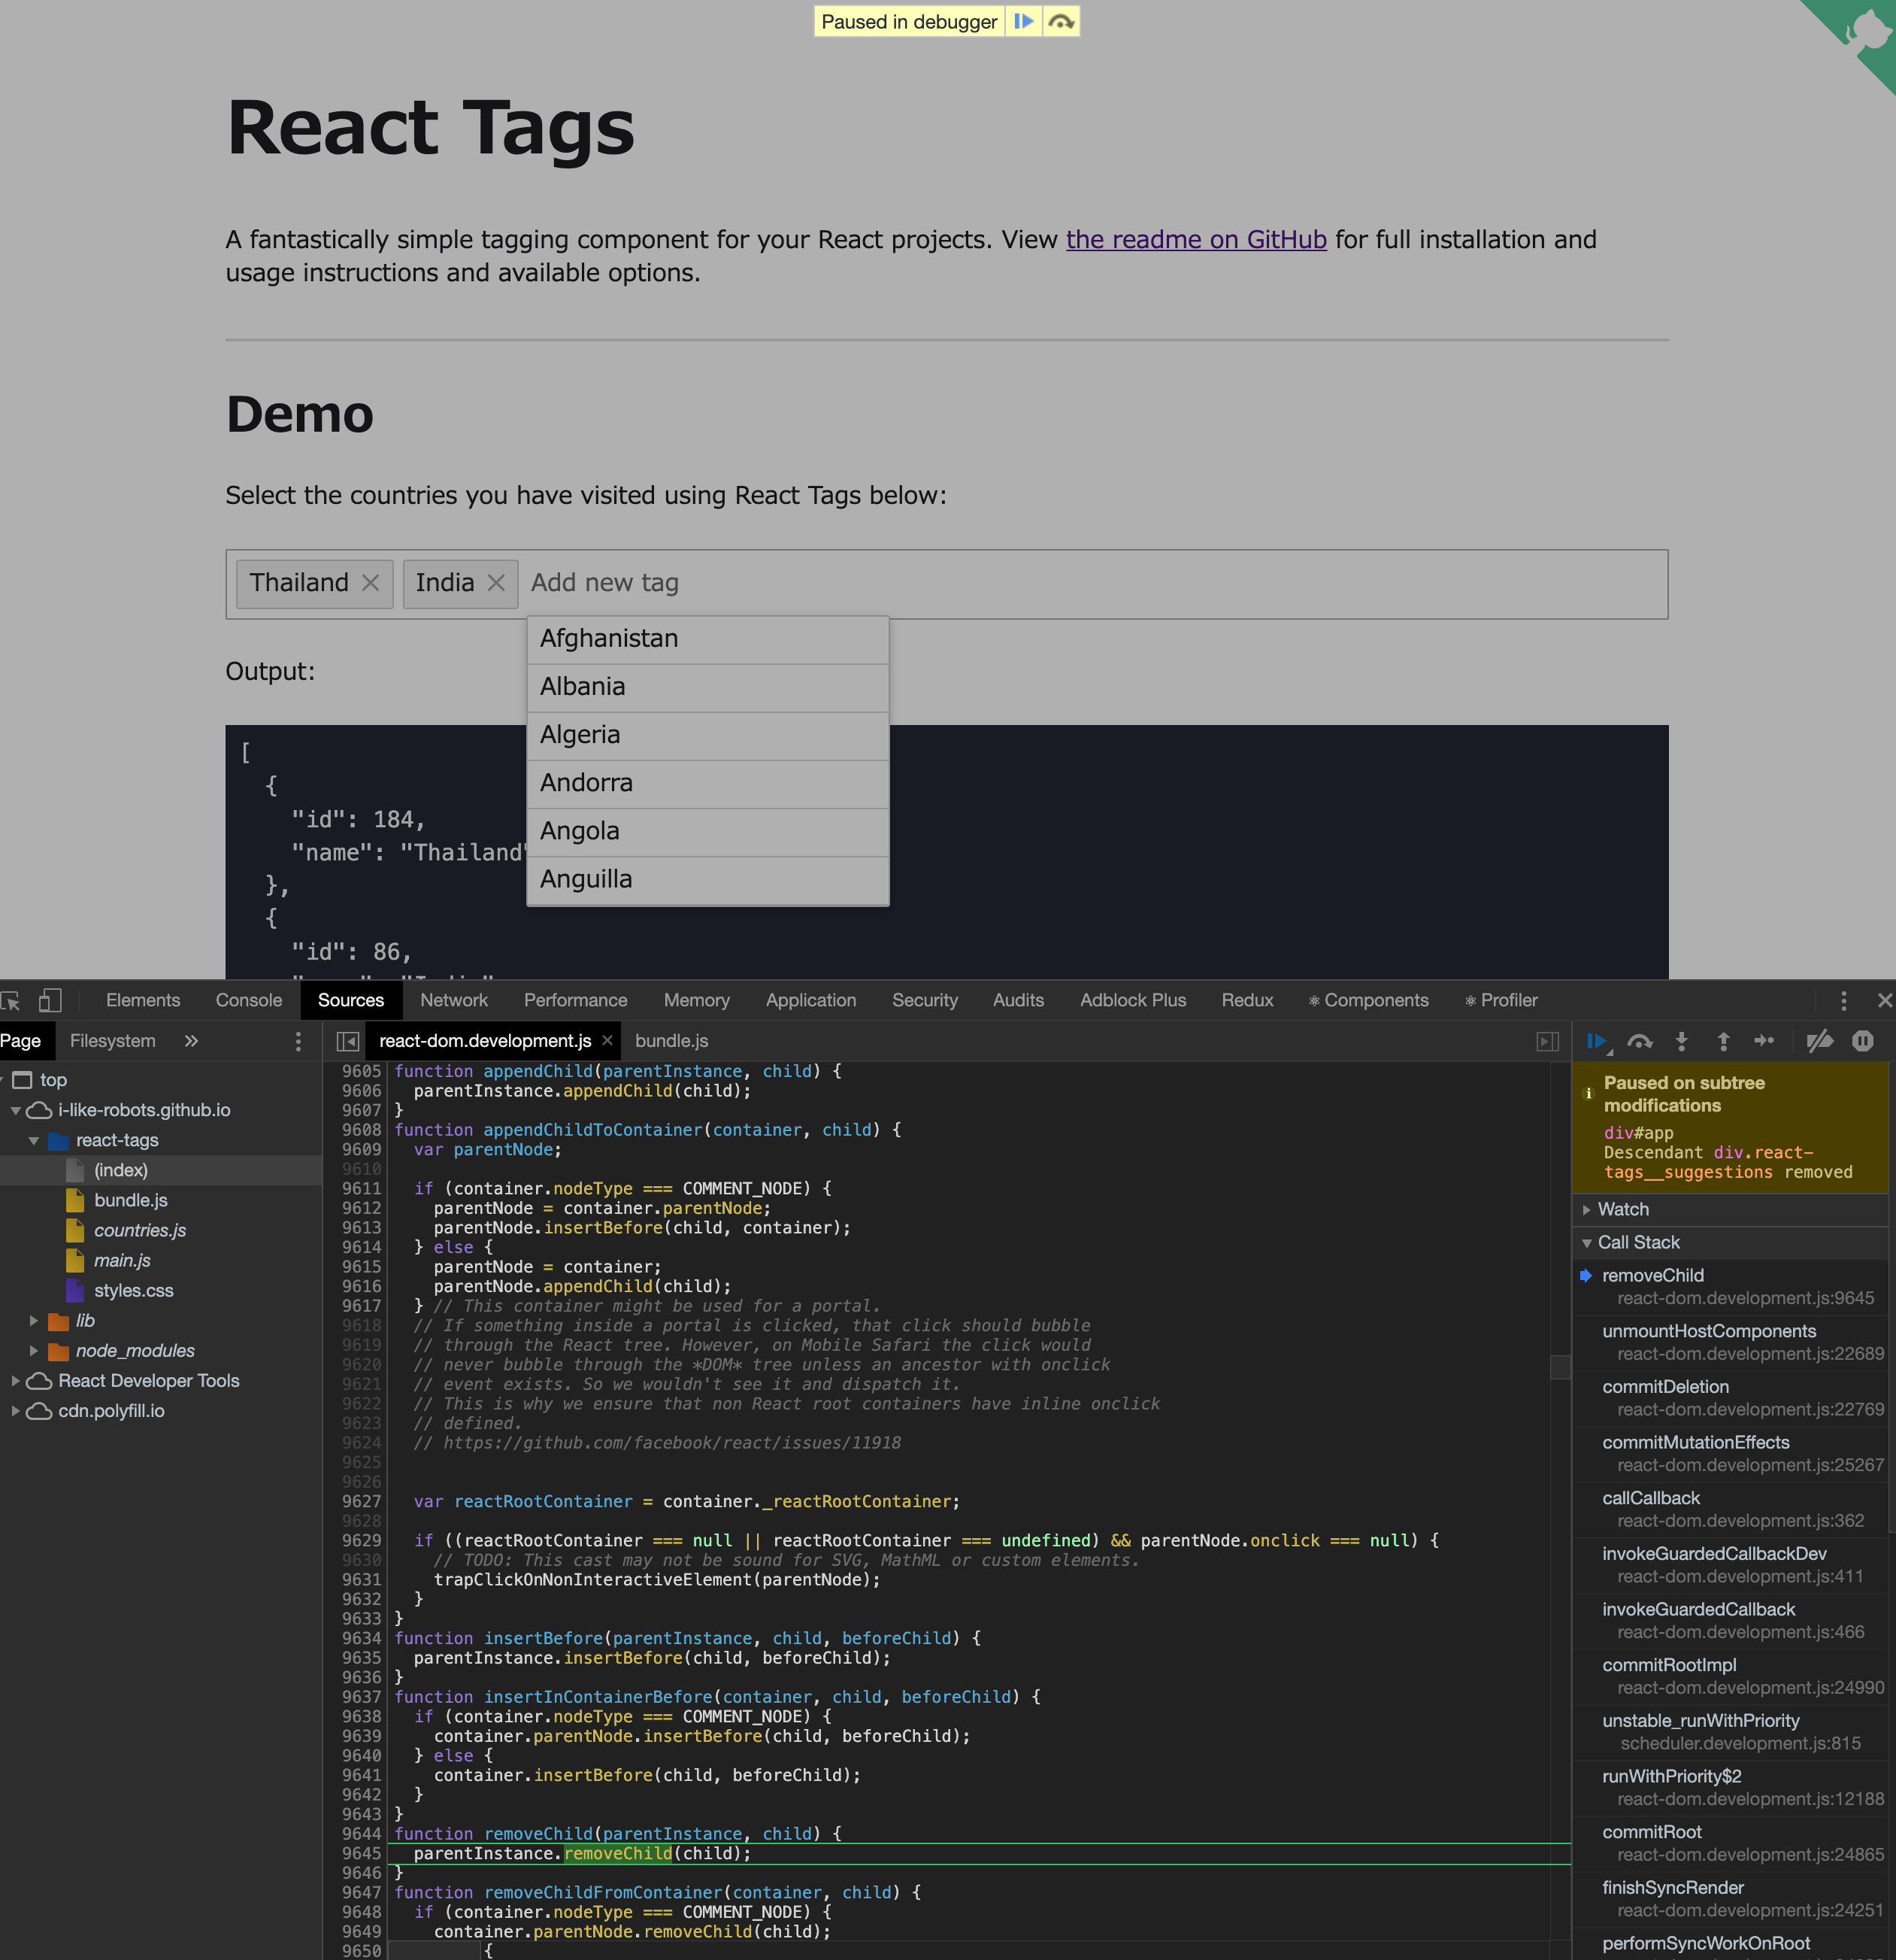Choose Angola suggestion
This screenshot has width=1896, height=1960.
(x=707, y=831)
